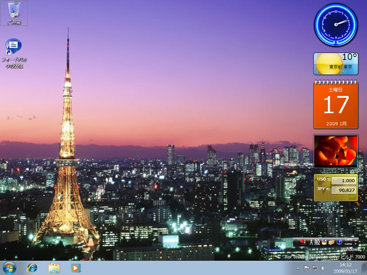Toggle the KANA lock on the language bar
The height and width of the screenshot is (275, 367).
pos(349,245)
